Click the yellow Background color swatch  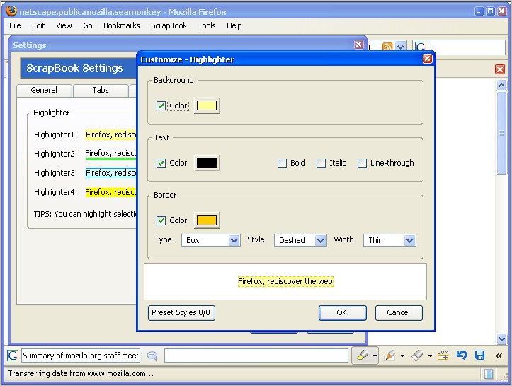pos(207,106)
